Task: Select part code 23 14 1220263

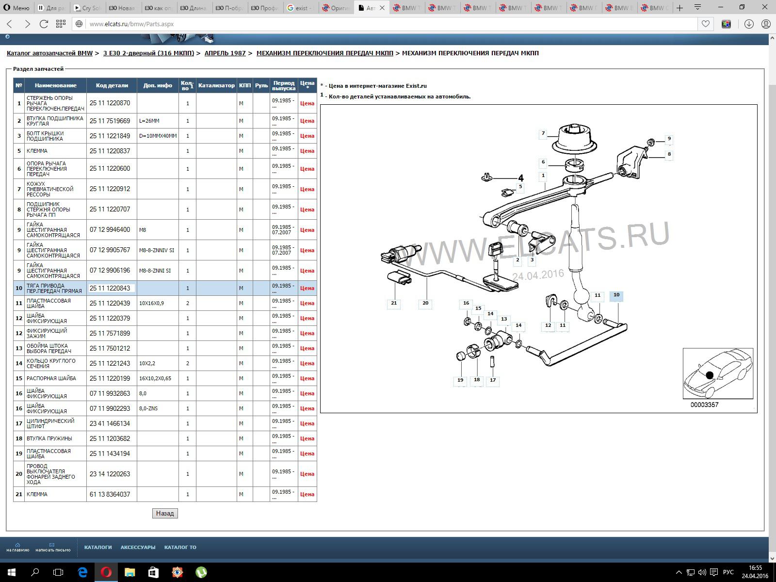Action: [110, 474]
